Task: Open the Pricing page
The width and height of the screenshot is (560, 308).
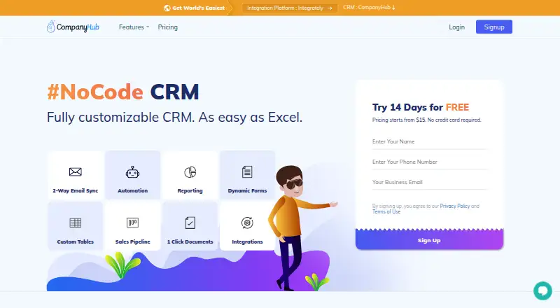Action: click(x=167, y=27)
